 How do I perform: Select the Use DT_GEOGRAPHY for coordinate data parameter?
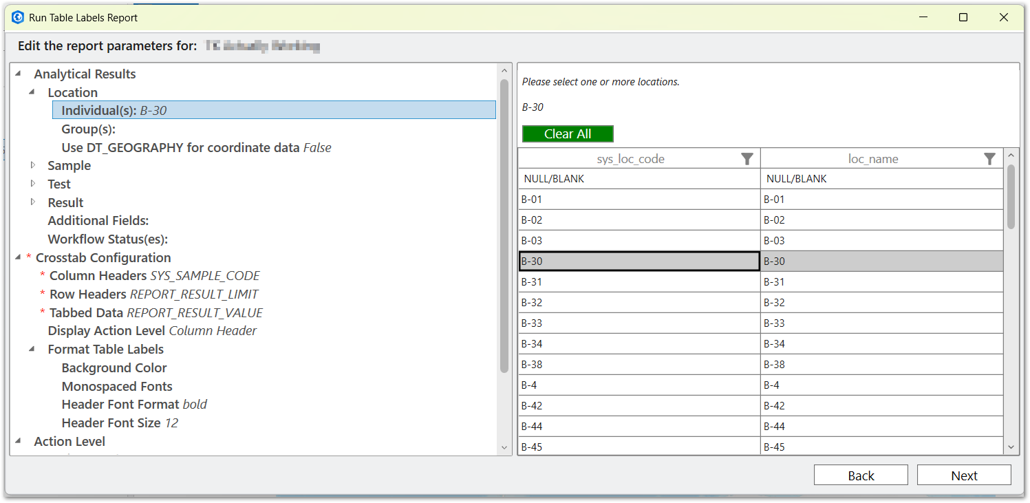pos(196,147)
